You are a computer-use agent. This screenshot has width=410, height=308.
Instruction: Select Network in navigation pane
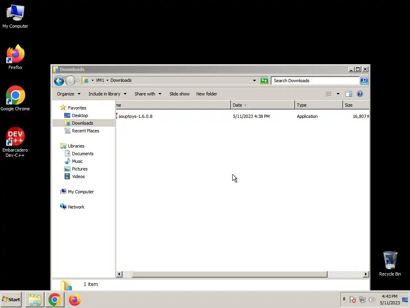click(x=76, y=207)
